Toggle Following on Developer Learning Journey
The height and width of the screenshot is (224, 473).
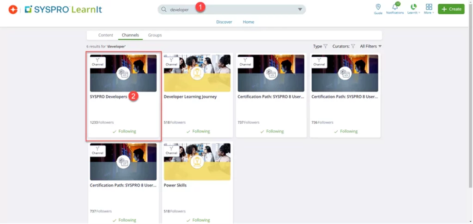click(x=198, y=131)
